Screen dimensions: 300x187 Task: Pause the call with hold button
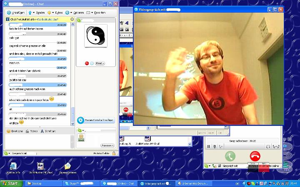209,147
